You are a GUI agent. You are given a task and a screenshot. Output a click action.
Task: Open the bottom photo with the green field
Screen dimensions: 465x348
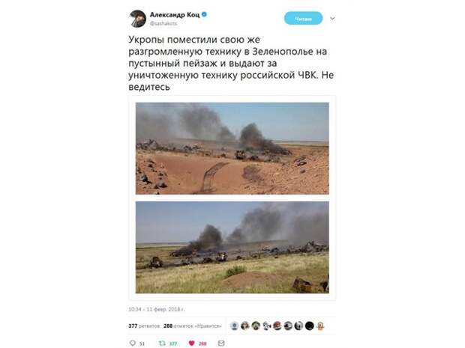(x=232, y=248)
